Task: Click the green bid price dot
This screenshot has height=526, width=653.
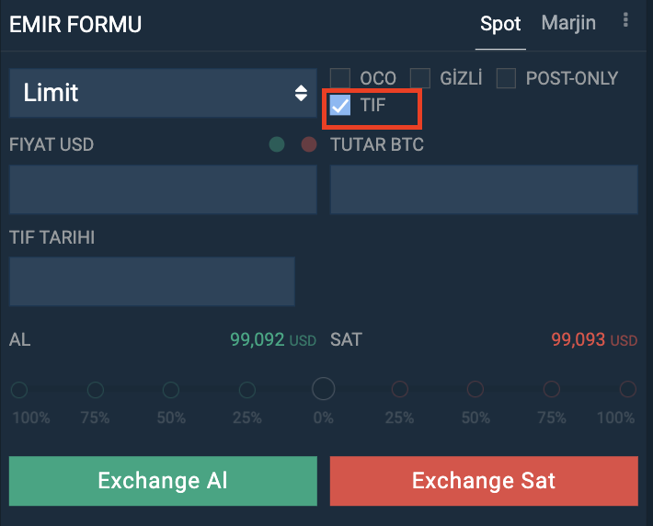Action: pyautogui.click(x=277, y=144)
